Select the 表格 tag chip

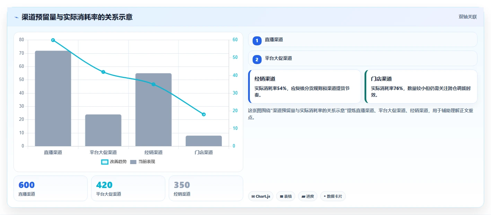pyautogui.click(x=286, y=196)
